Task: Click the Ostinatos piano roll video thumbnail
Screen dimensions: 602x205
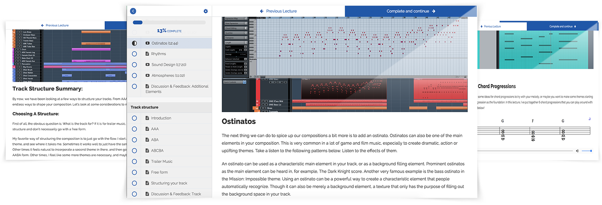Action: (x=345, y=64)
